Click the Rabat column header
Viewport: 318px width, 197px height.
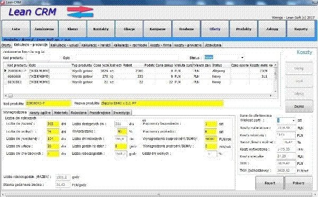coord(133,65)
